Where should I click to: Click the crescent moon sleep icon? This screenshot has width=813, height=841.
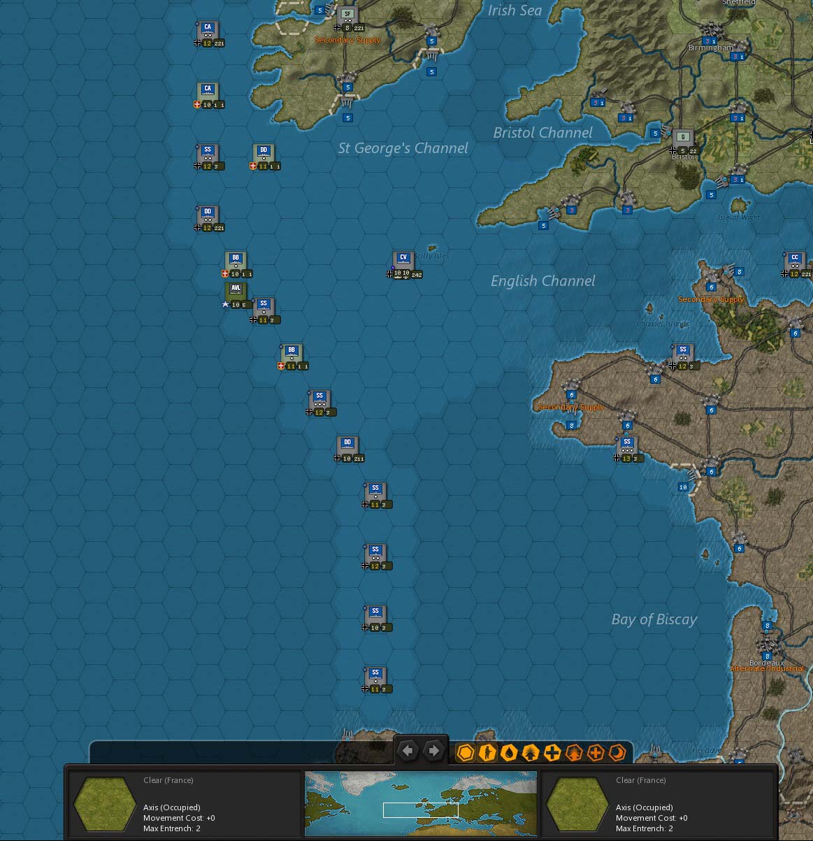(x=617, y=752)
